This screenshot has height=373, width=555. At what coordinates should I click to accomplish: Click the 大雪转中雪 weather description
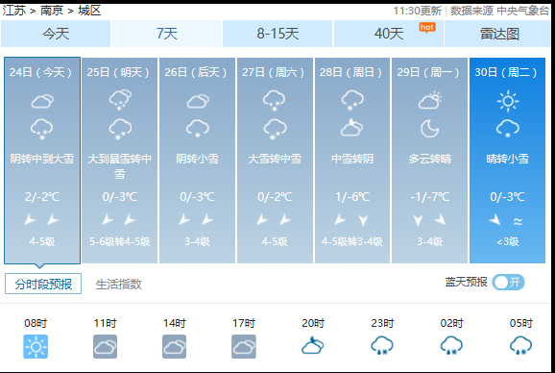click(275, 159)
